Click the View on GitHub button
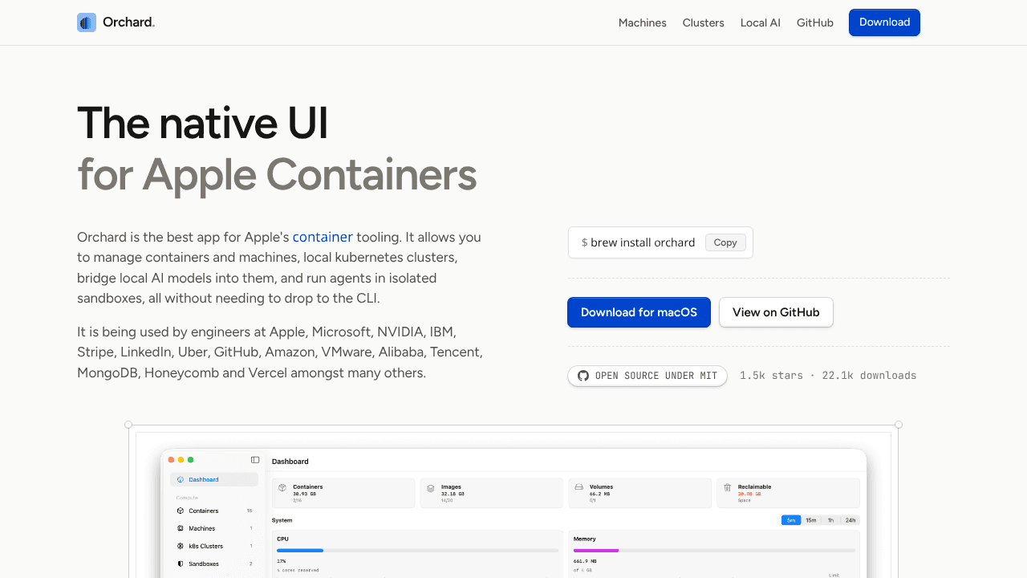The height and width of the screenshot is (578, 1027). coord(776,312)
